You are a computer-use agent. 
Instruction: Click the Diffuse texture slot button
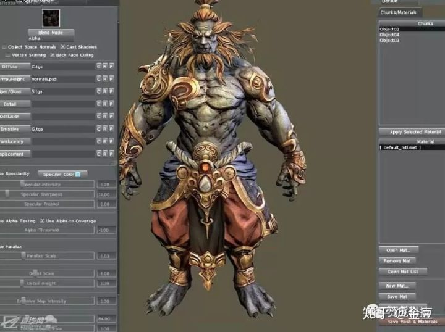point(15,67)
